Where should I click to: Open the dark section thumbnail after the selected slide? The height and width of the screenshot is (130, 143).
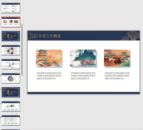(x=11, y=36)
